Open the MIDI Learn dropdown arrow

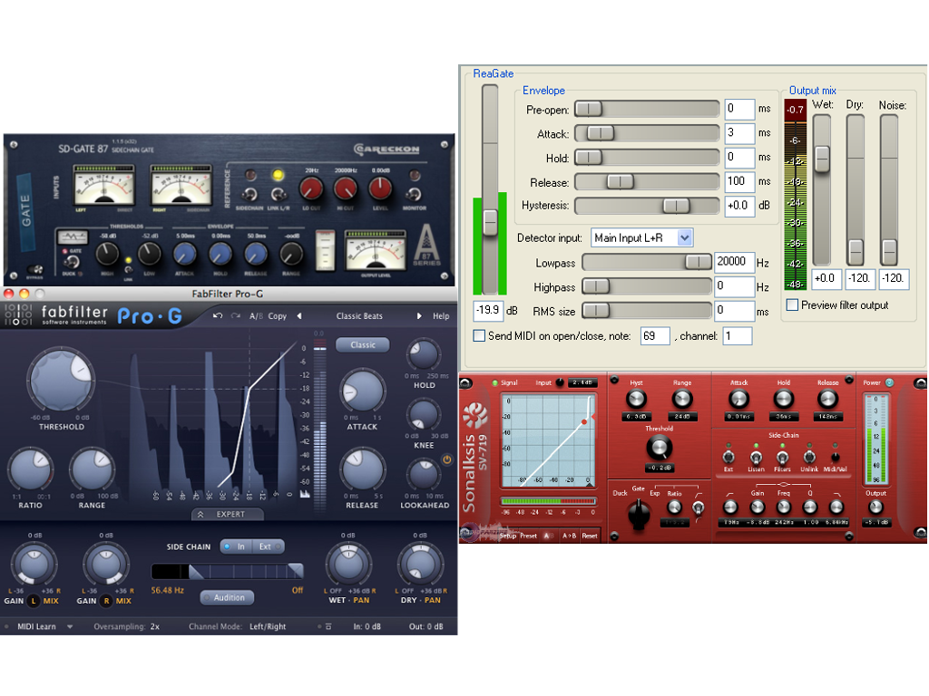point(69,626)
